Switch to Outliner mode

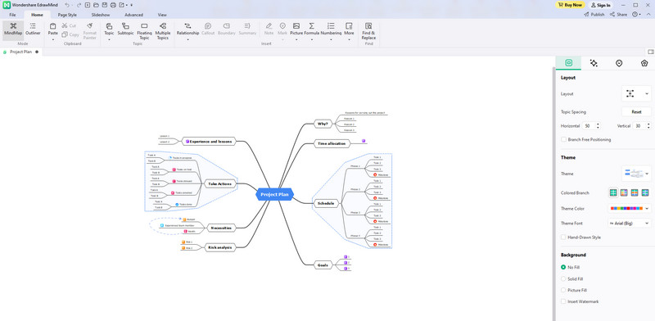pos(33,29)
